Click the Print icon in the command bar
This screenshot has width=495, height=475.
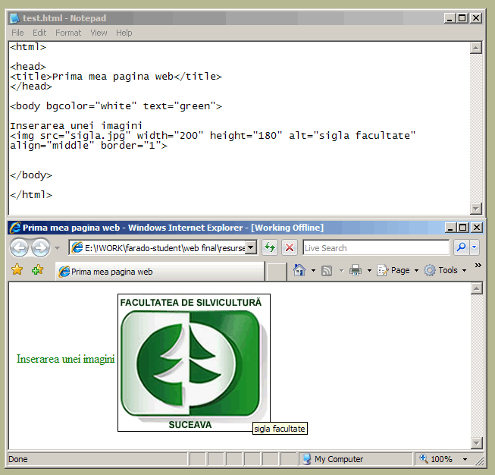(355, 270)
